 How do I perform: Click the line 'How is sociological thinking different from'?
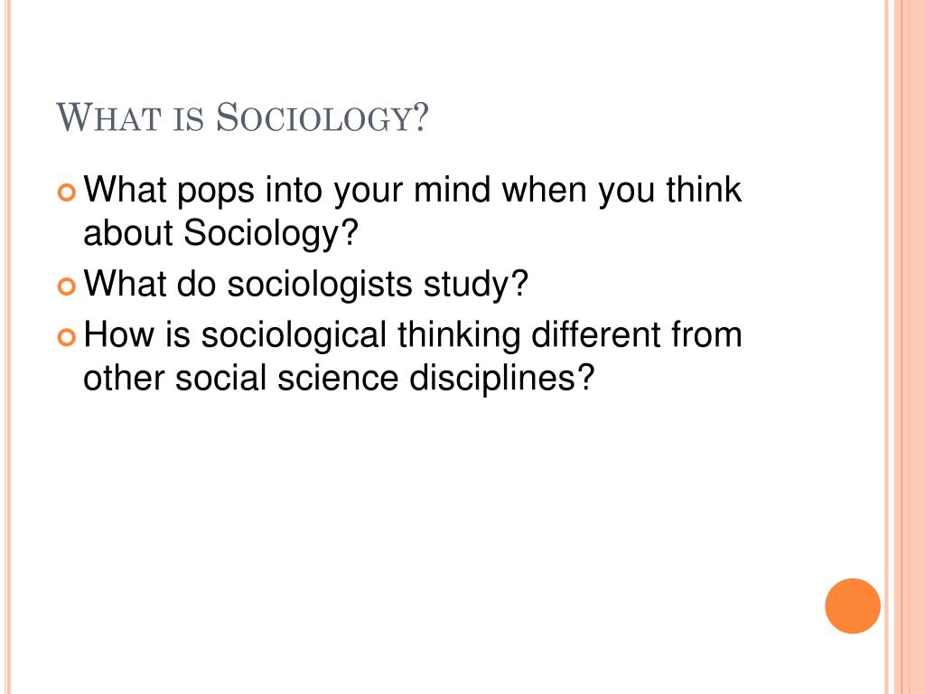click(412, 335)
